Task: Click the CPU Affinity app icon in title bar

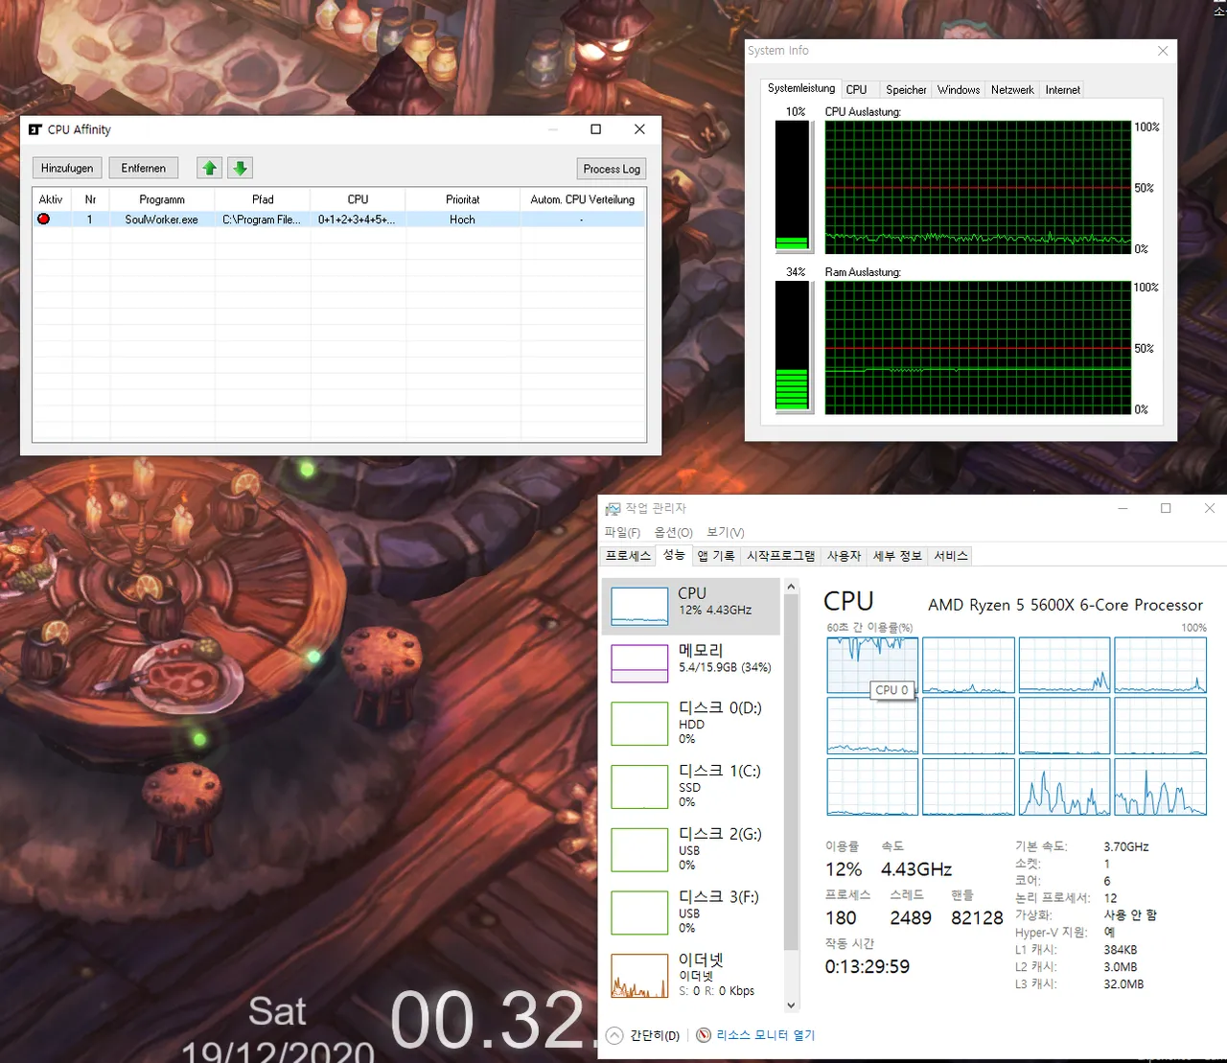Action: (35, 129)
